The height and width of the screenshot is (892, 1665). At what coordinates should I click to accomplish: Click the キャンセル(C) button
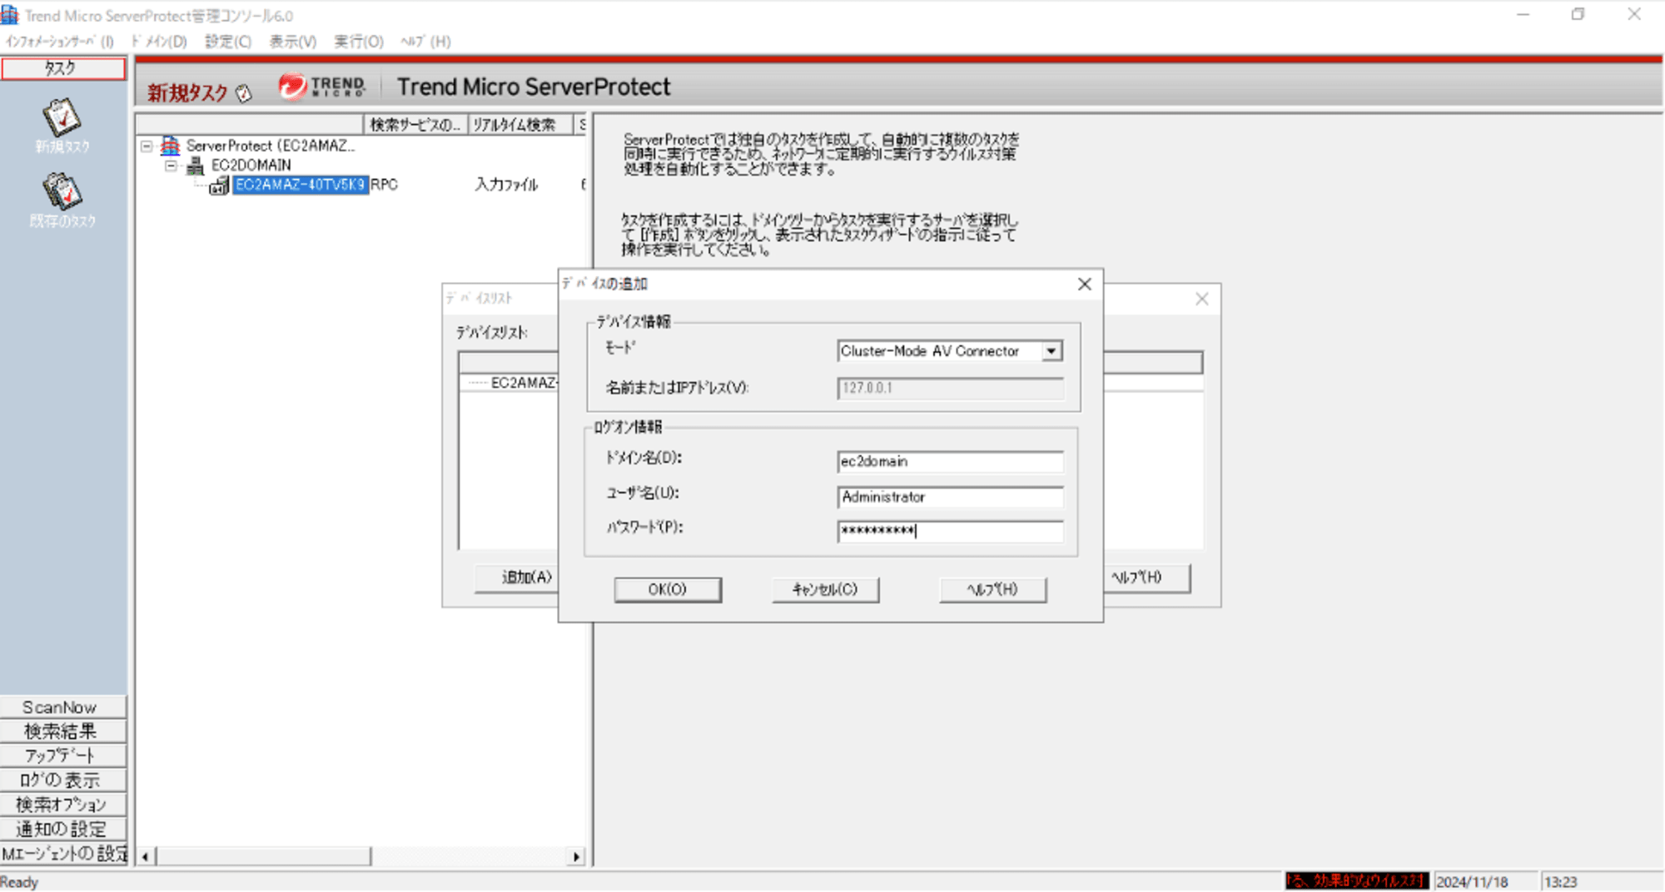(825, 589)
